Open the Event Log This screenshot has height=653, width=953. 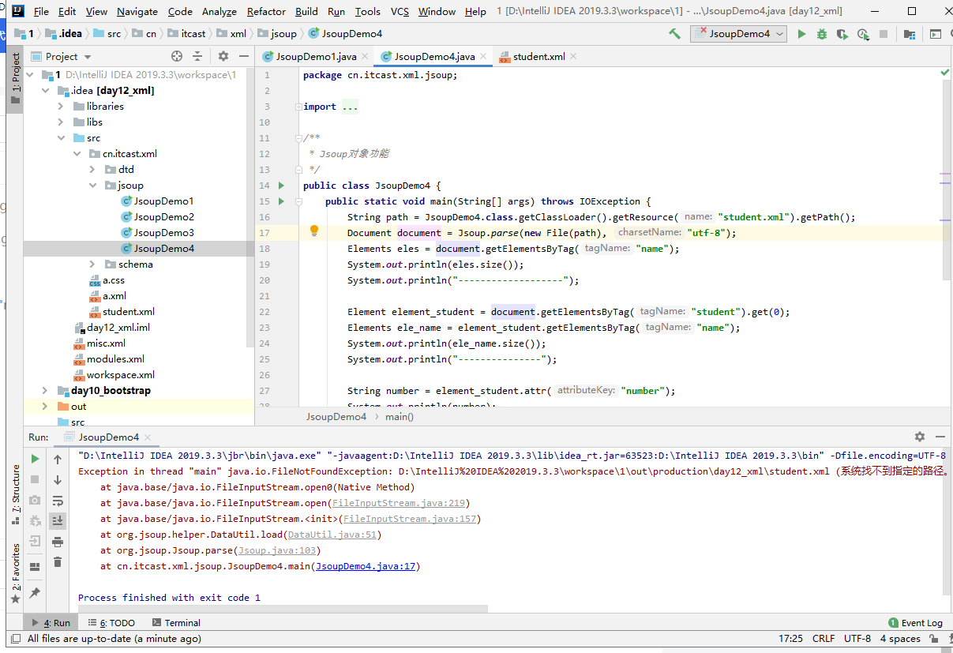pyautogui.click(x=915, y=623)
